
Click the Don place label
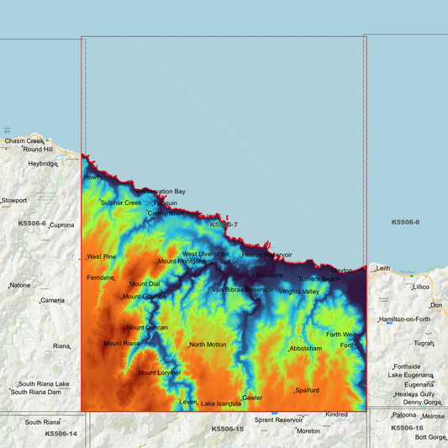(436, 305)
